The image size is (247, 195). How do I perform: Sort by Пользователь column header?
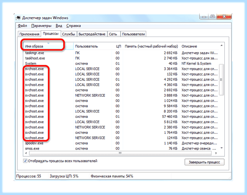[x=93, y=46]
